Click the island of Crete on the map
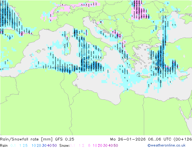The width and height of the screenshot is (192, 148). pyautogui.click(x=144, y=76)
